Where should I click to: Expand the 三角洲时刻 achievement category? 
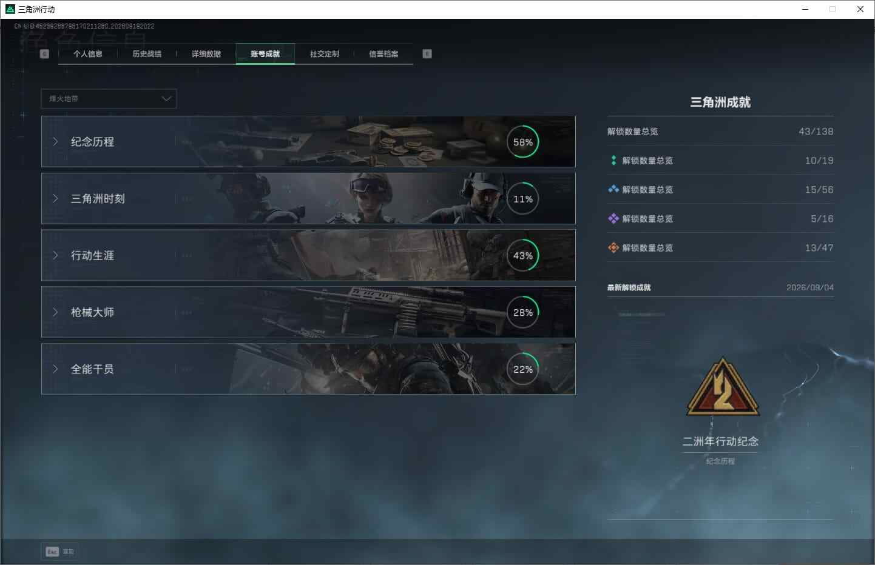(x=308, y=199)
